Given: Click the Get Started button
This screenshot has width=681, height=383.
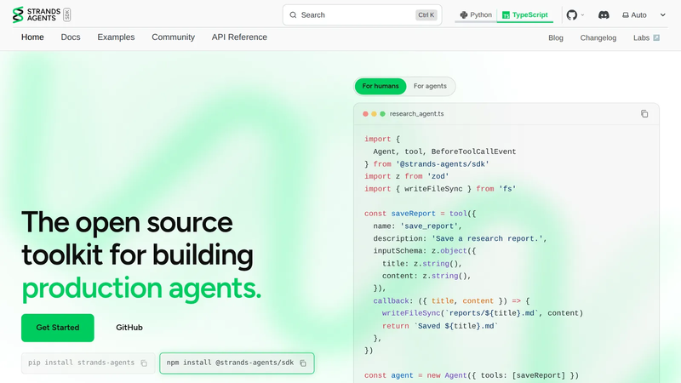Looking at the screenshot, I should coord(58,328).
